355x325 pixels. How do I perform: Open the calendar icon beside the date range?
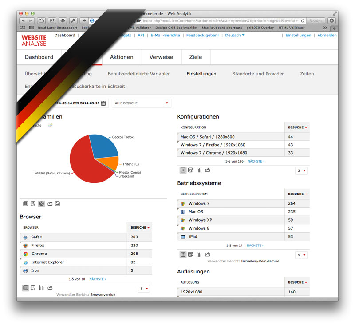[103, 103]
